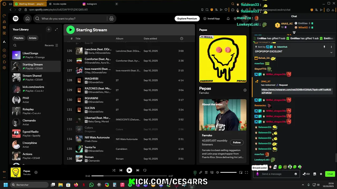
Task: Adjust the Spotify volume slider
Action: click(x=228, y=172)
